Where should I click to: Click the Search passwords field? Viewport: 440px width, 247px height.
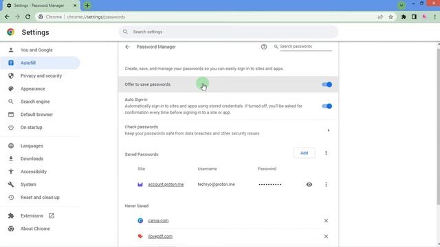click(305, 47)
